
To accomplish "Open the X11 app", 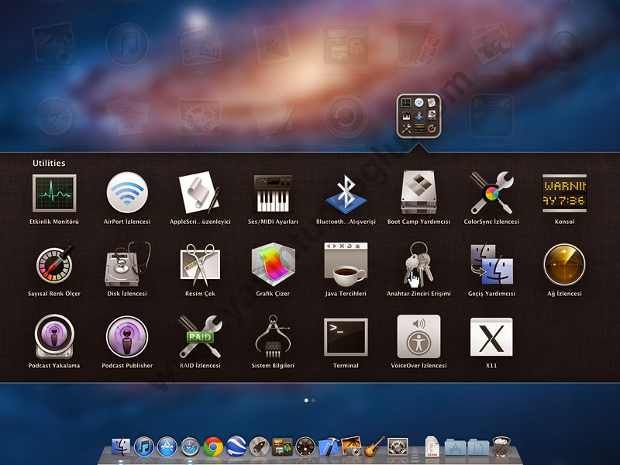I will (491, 337).
